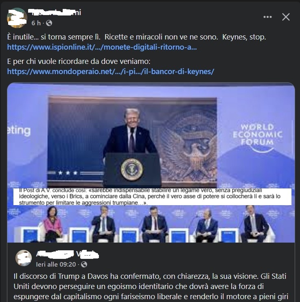Click the shared post author's name
The width and height of the screenshot is (300, 302).
68,254
